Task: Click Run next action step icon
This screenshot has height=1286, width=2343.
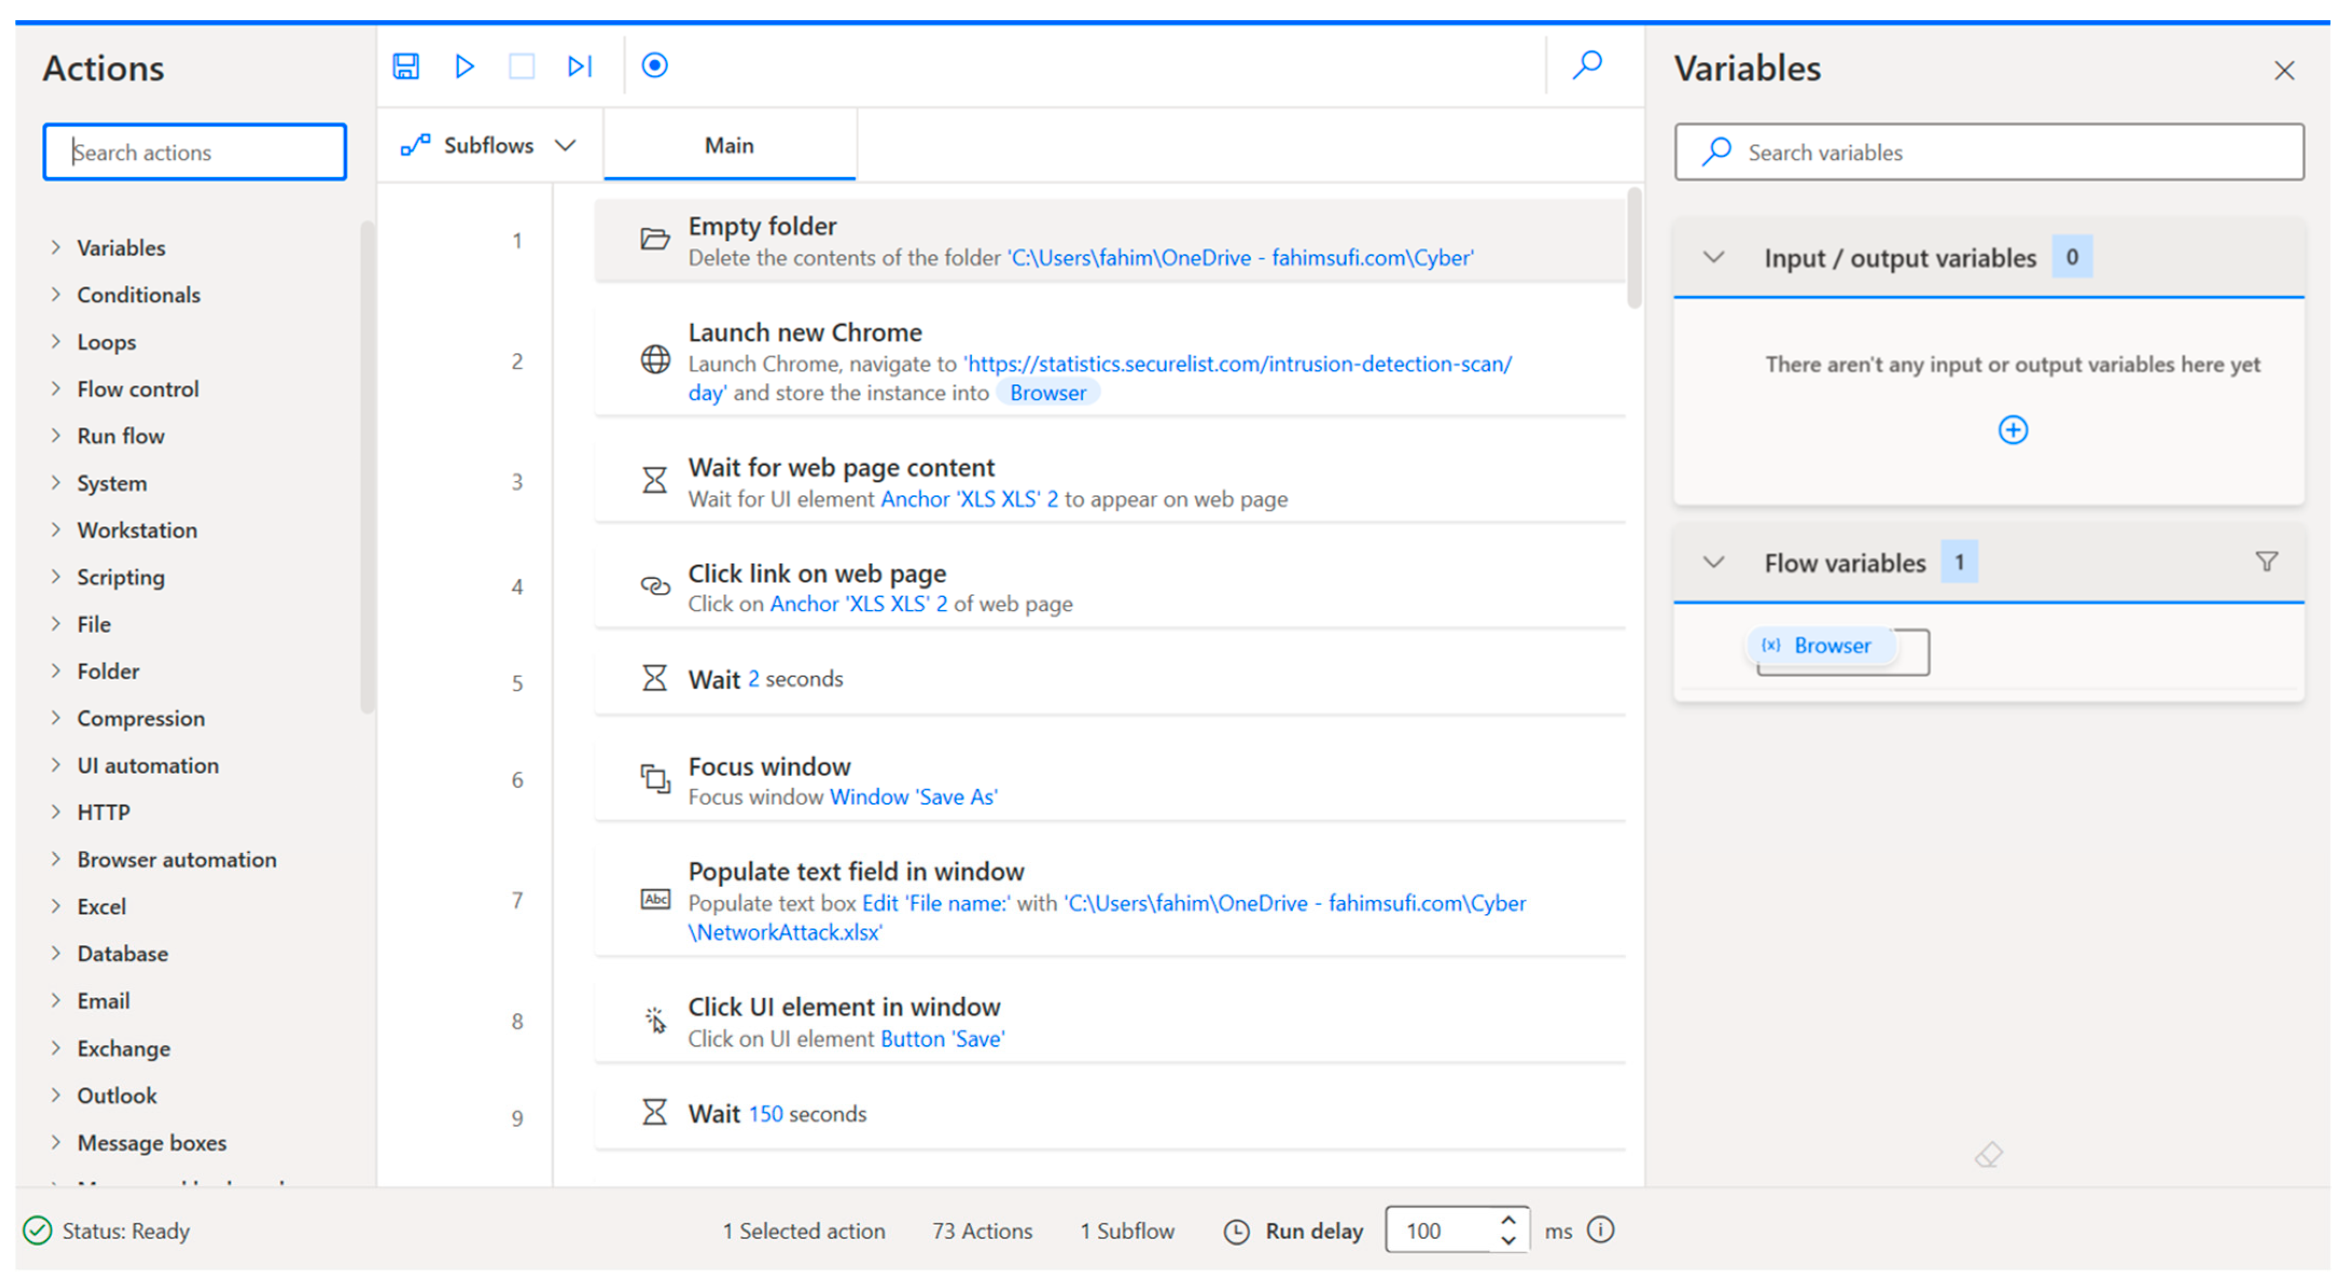Action: [x=580, y=66]
